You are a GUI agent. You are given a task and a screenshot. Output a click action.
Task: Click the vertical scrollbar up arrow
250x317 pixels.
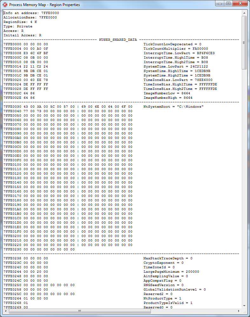click(x=244, y=13)
